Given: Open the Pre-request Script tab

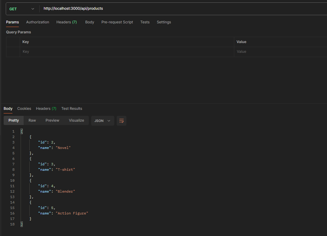Looking at the screenshot, I should click(117, 22).
